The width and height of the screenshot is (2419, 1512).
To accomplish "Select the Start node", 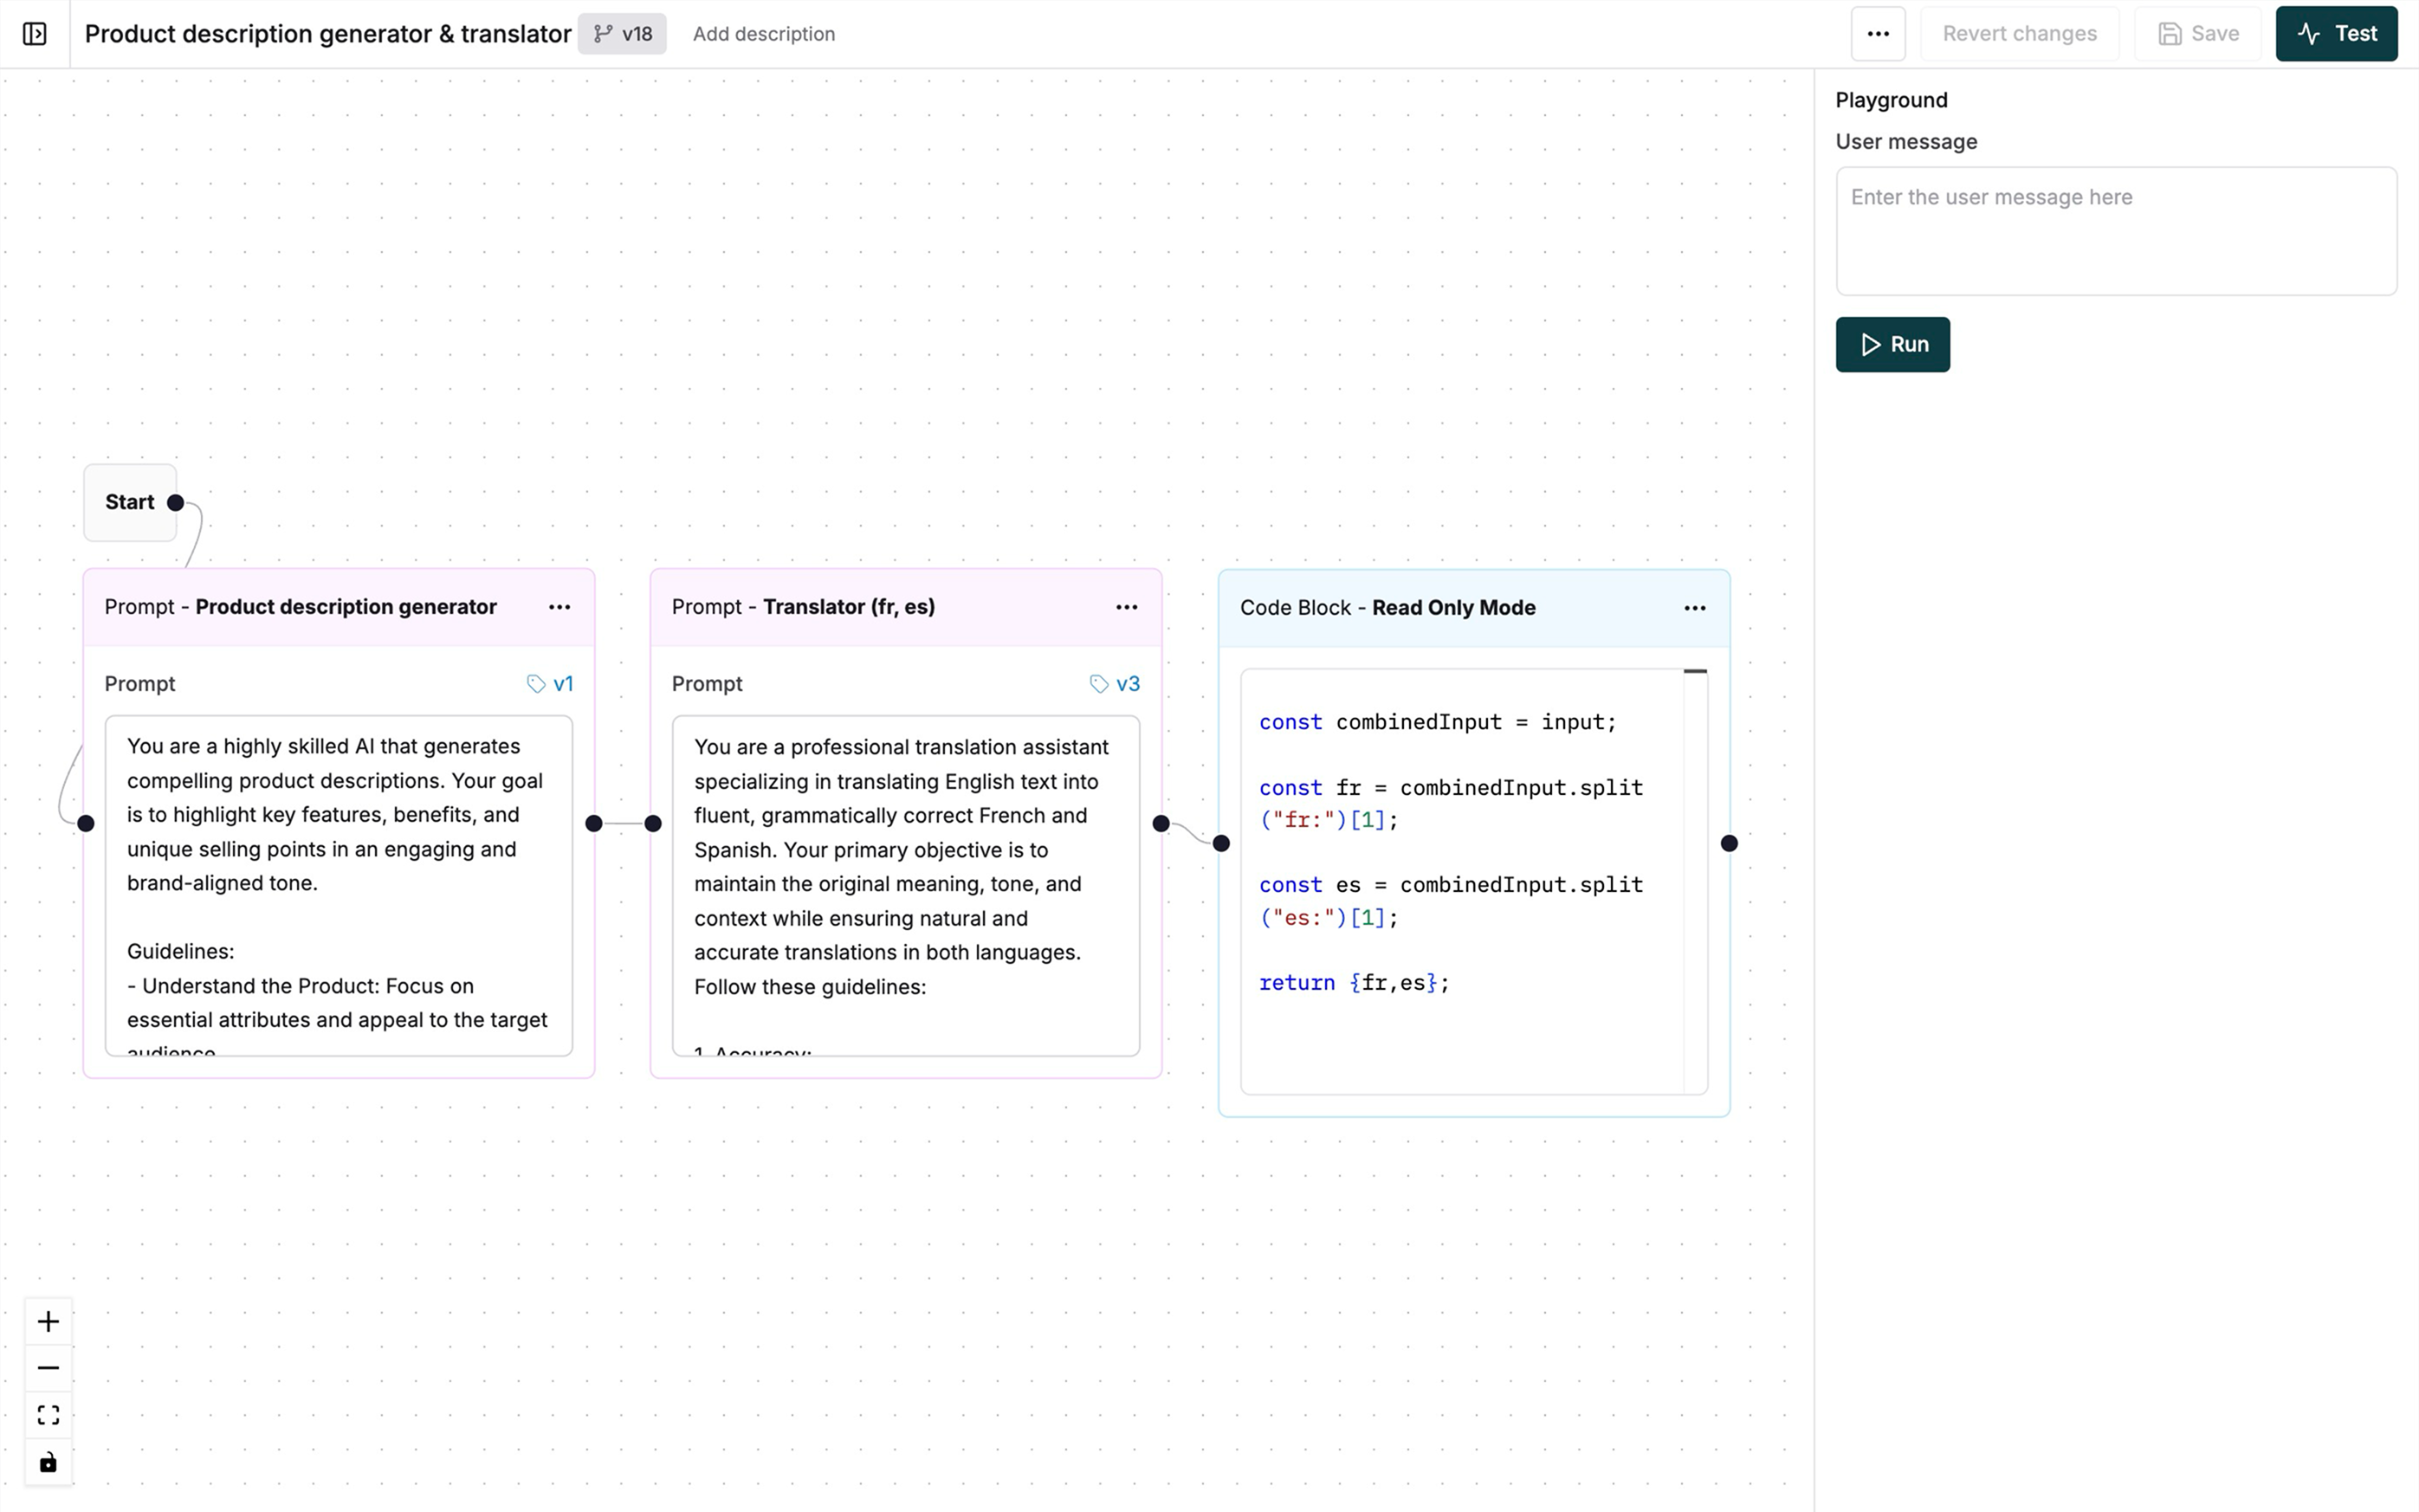I will pyautogui.click(x=130, y=502).
